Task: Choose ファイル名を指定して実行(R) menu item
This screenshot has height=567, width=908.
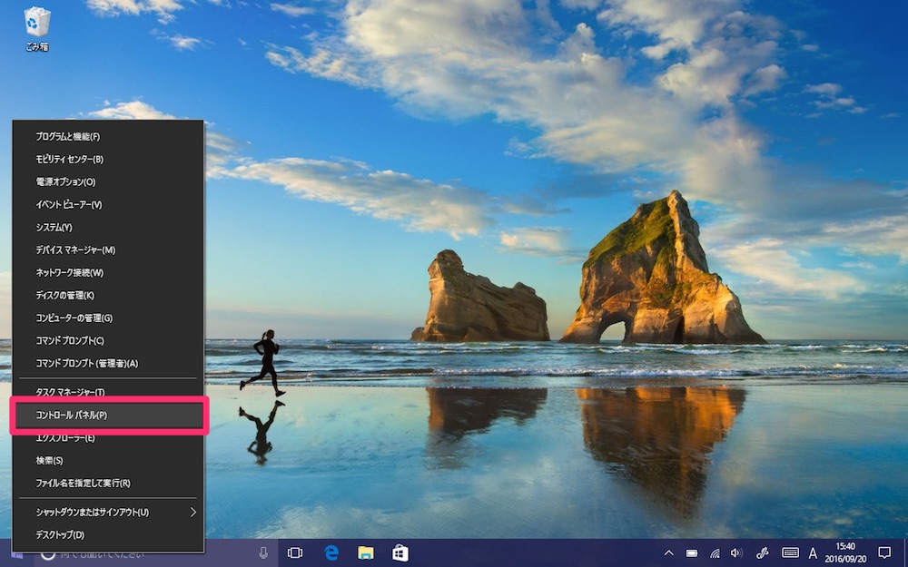Action: [108, 484]
